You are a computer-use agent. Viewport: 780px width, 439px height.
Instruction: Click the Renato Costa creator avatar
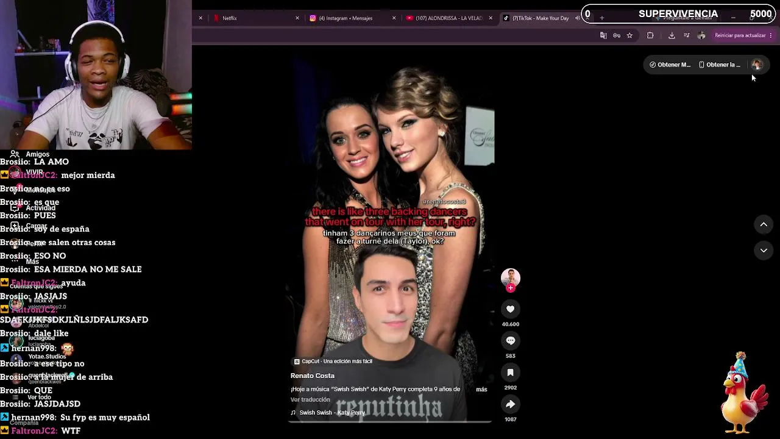pos(511,277)
